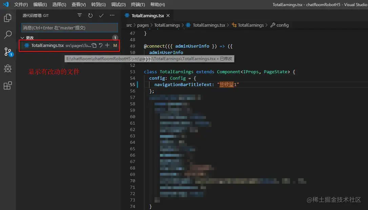The height and width of the screenshot is (210, 368).
Task: Close the TotalEarnings.tsx editor tab
Action: click(168, 16)
